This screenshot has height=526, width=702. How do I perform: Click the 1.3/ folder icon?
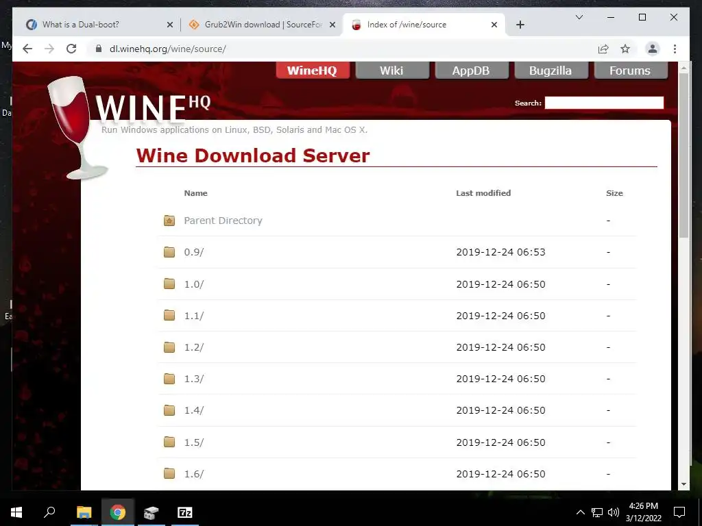(x=169, y=379)
